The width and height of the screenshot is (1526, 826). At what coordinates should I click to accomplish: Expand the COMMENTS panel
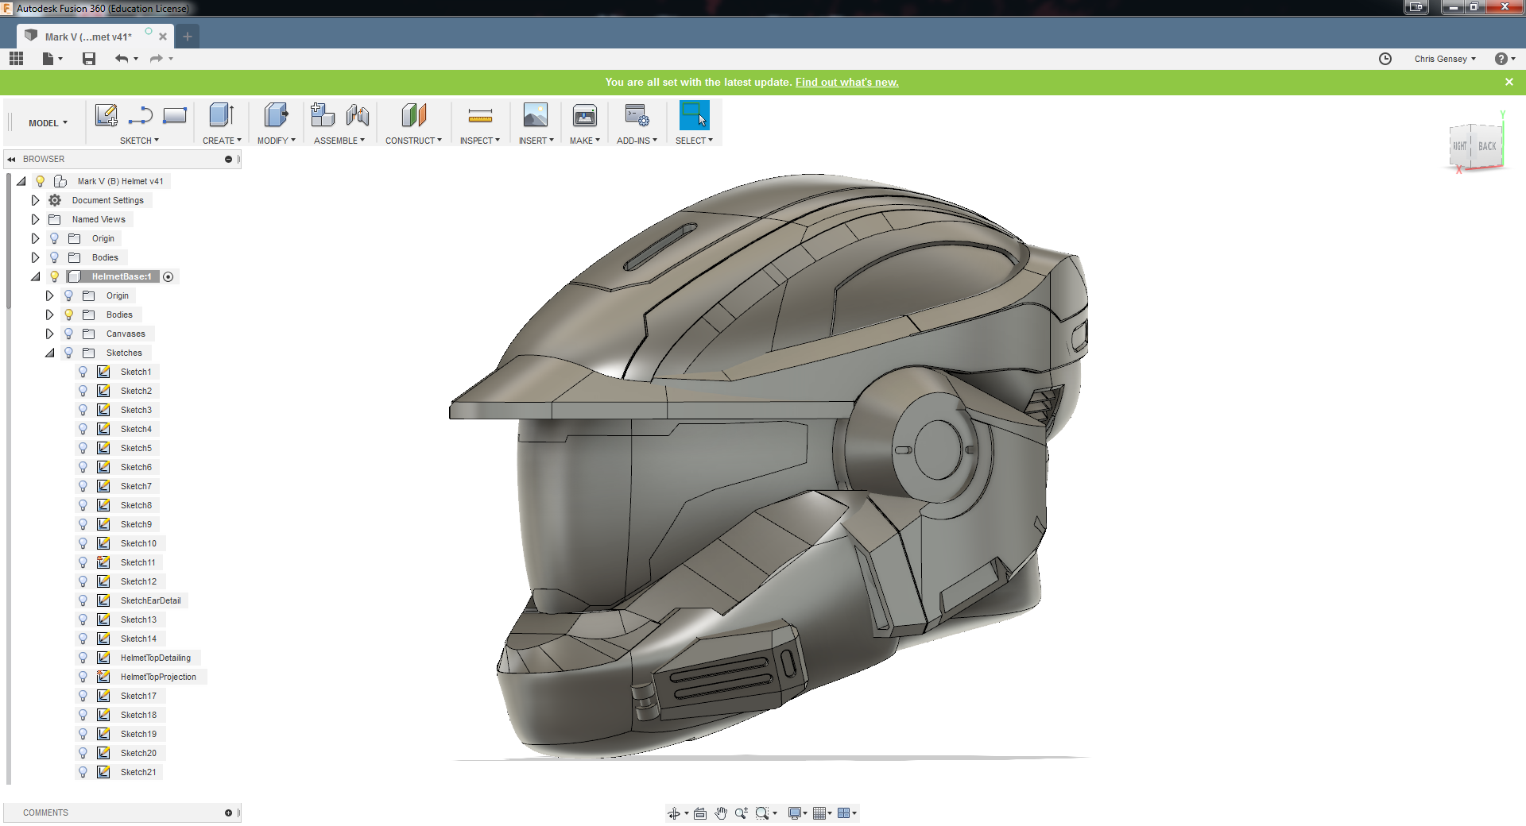(x=229, y=812)
